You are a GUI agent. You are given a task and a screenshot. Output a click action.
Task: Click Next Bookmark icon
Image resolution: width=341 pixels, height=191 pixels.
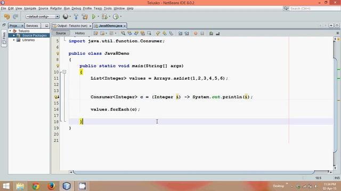(x=165, y=33)
